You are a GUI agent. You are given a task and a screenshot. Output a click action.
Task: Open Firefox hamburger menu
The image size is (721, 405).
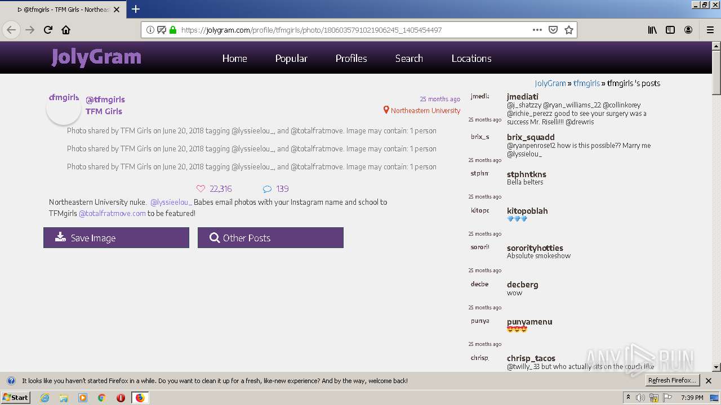710,30
